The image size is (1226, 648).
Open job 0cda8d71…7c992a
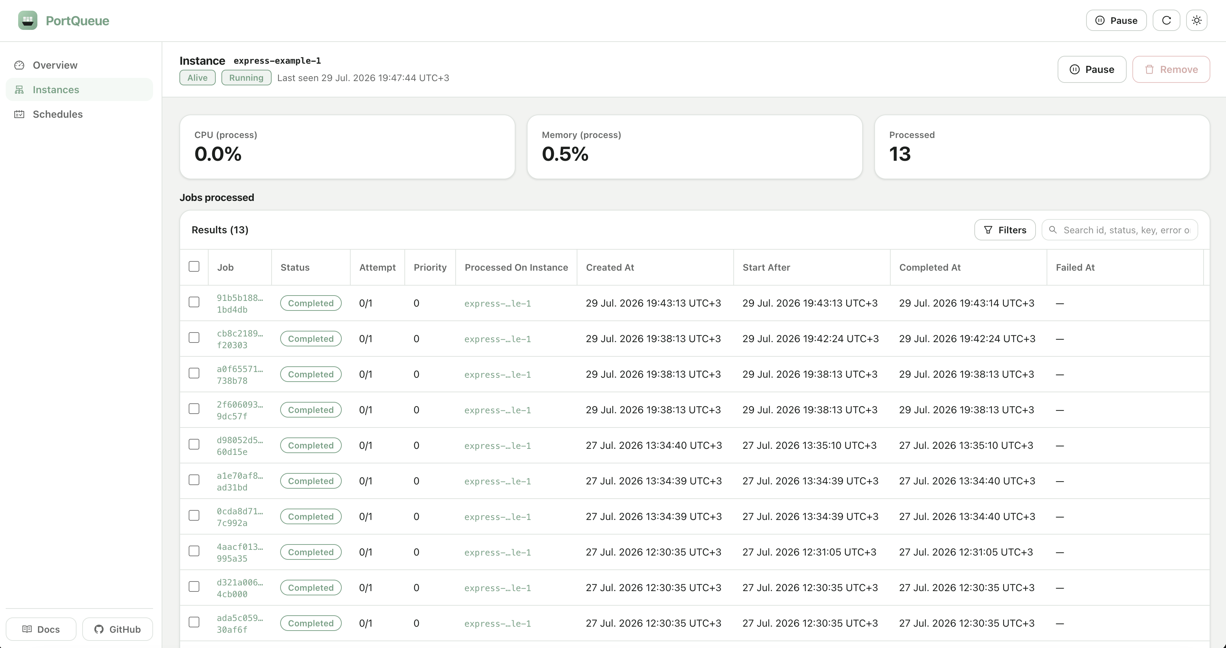point(240,517)
